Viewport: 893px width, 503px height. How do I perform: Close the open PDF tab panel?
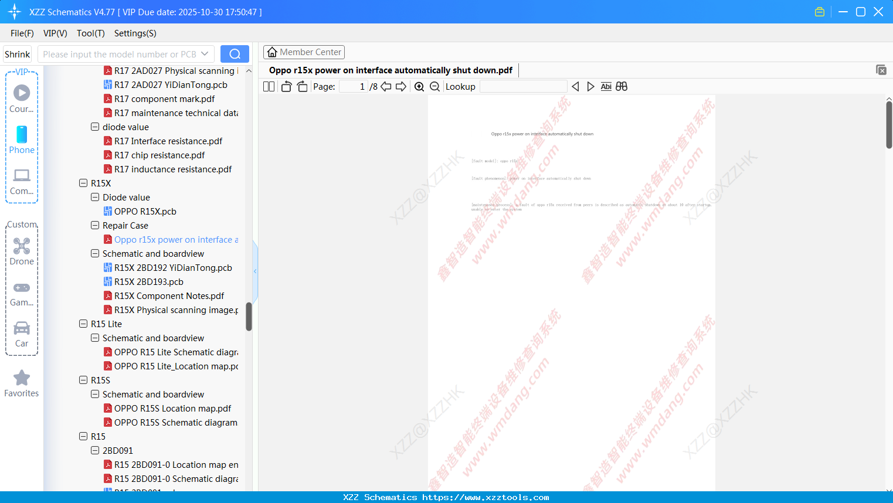[x=881, y=70]
